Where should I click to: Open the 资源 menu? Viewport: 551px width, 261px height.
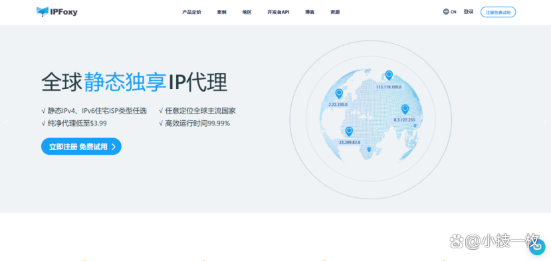tap(335, 12)
